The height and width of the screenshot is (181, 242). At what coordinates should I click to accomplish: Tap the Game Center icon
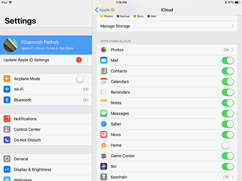tap(104, 156)
